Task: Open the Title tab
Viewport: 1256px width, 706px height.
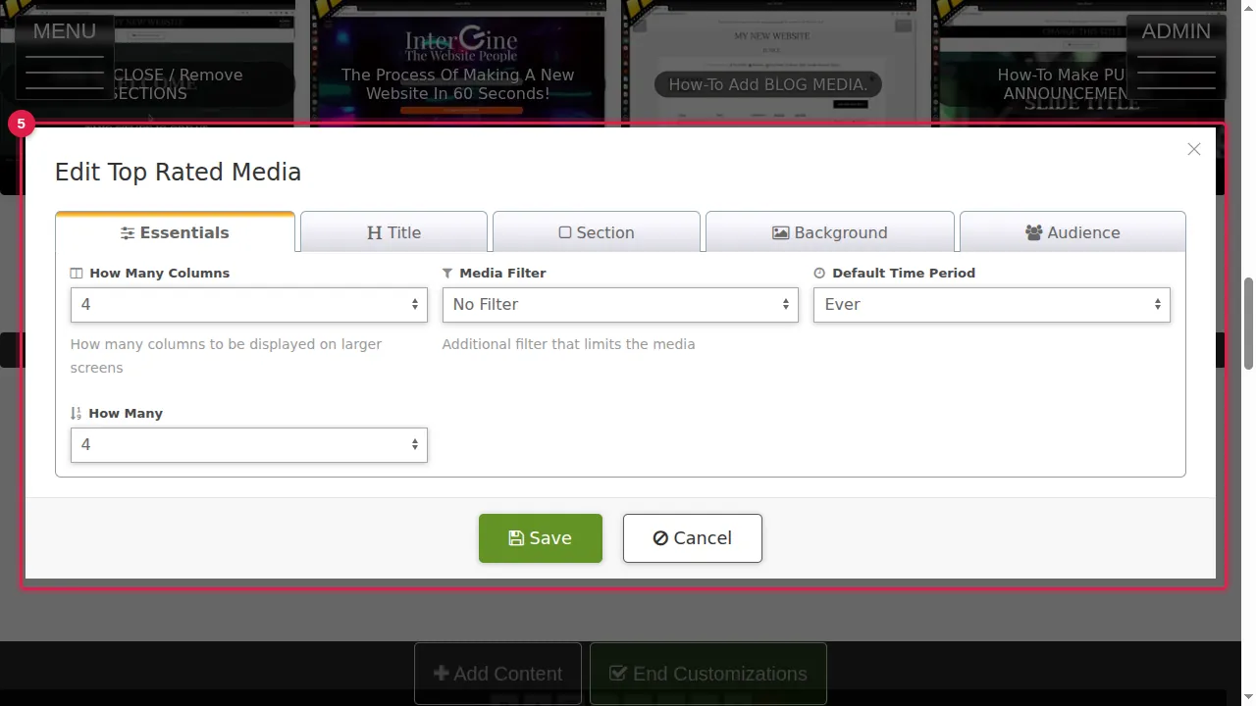Action: [393, 232]
